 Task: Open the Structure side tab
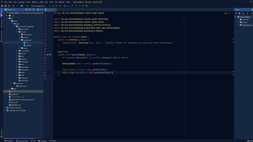[x=2, y=23]
